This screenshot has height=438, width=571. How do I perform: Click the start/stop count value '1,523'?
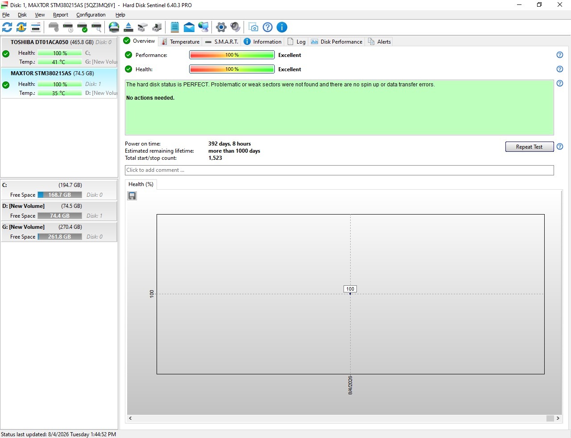tap(215, 158)
